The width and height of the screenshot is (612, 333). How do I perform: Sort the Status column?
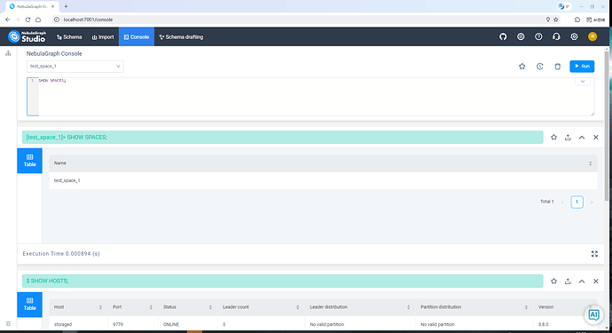click(x=210, y=307)
